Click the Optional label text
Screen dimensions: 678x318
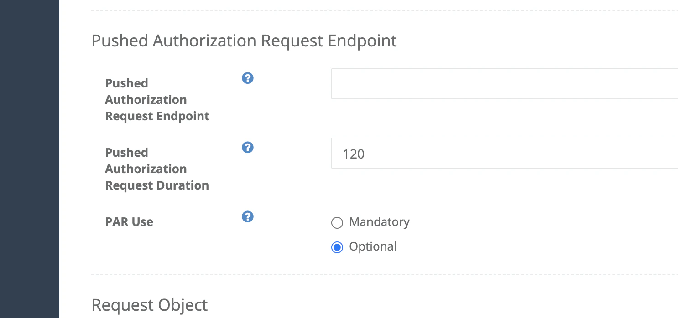(x=373, y=246)
